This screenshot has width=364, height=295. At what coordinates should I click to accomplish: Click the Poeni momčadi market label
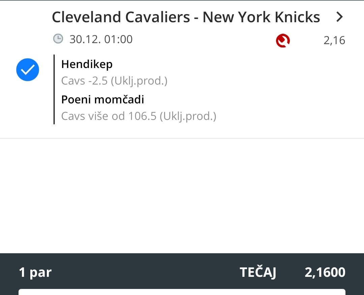[102, 100]
